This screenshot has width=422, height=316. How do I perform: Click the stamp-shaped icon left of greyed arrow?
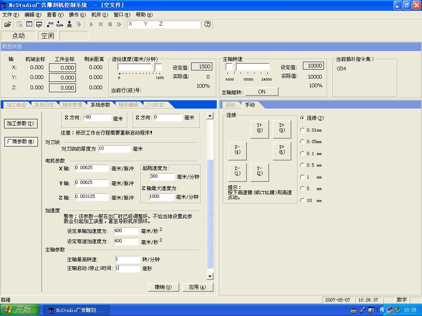(70, 24)
